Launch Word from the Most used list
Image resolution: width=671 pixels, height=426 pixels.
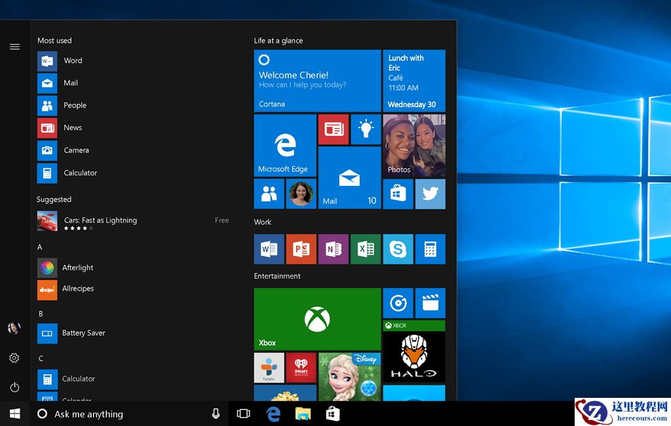click(73, 60)
